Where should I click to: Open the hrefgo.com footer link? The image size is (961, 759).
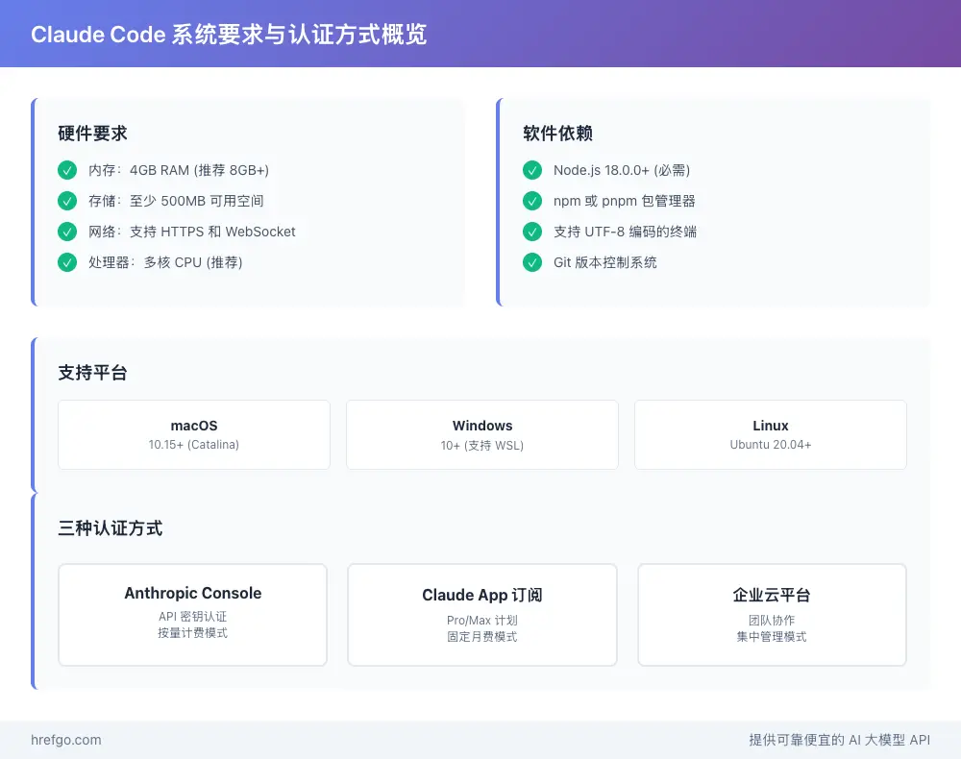point(66,740)
